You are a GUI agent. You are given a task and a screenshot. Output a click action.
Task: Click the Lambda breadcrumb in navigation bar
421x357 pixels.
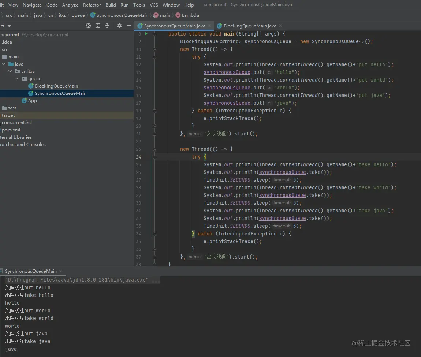pyautogui.click(x=190, y=15)
